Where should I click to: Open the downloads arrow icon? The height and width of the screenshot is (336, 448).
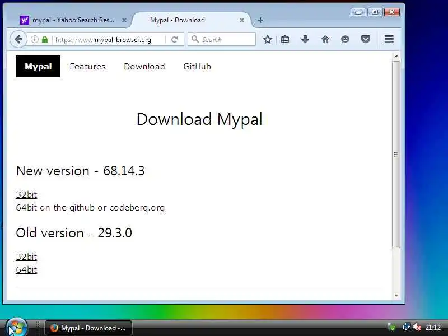coord(305,39)
